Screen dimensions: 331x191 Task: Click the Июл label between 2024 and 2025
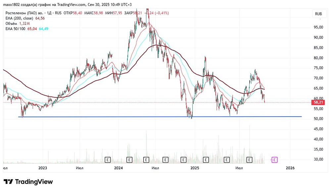[155, 168]
